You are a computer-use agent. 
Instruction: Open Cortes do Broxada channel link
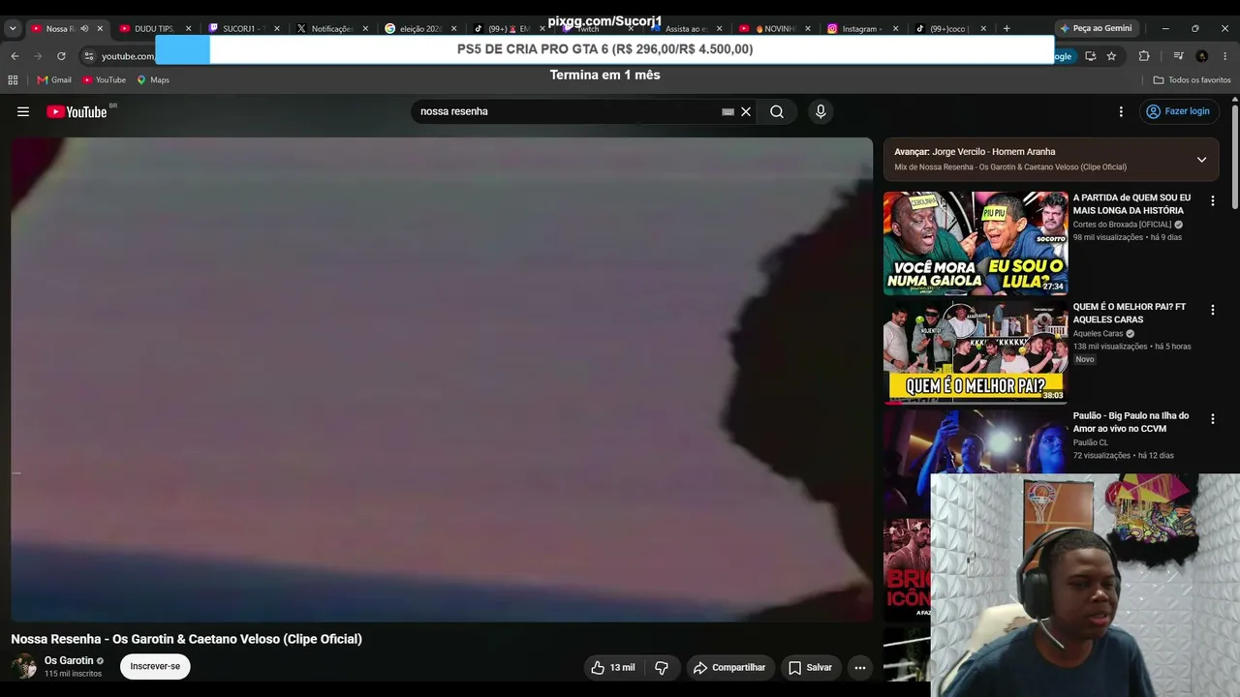1122,225
